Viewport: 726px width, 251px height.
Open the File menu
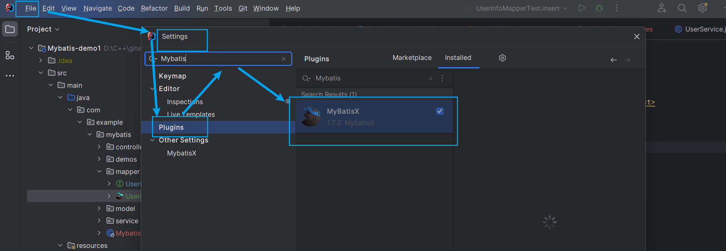[x=30, y=8]
